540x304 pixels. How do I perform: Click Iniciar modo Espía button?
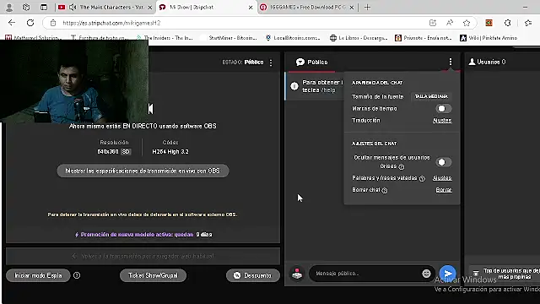(38, 275)
